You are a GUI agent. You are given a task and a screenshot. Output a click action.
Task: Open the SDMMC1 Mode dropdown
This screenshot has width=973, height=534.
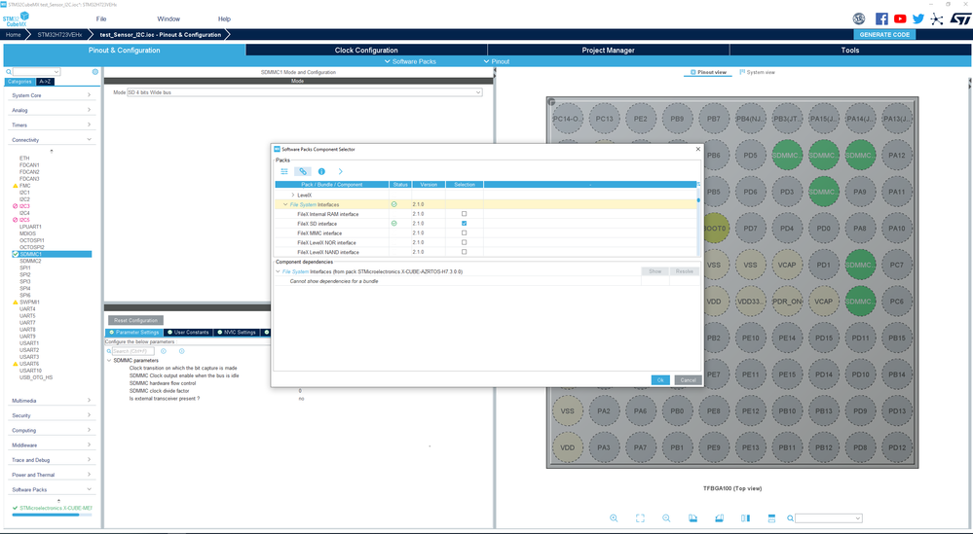click(x=478, y=92)
